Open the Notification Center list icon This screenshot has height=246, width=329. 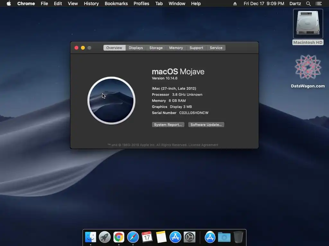click(318, 4)
